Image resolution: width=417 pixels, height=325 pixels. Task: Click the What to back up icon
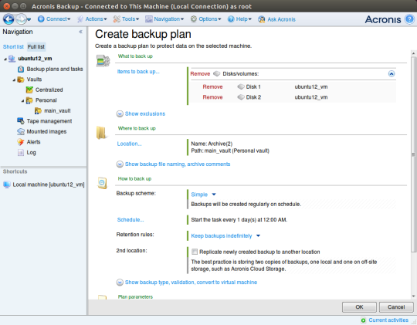(103, 61)
